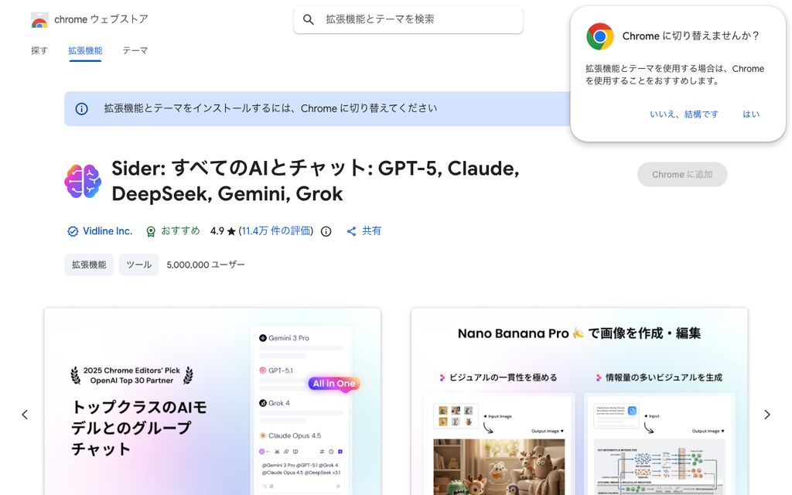Click the Sider extension title heading
The height and width of the screenshot is (495, 792).
(x=316, y=181)
